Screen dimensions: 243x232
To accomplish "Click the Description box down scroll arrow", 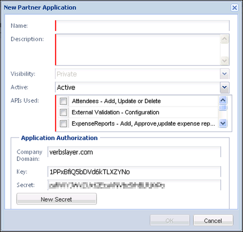I will coord(225,60).
